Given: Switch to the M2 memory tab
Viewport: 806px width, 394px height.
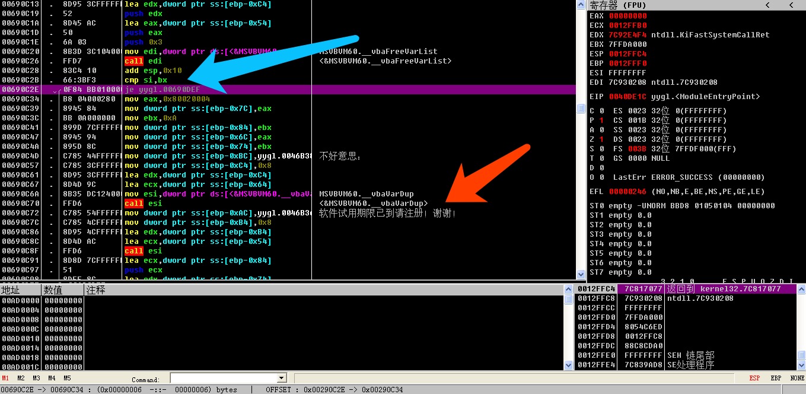Looking at the screenshot, I should (x=21, y=378).
